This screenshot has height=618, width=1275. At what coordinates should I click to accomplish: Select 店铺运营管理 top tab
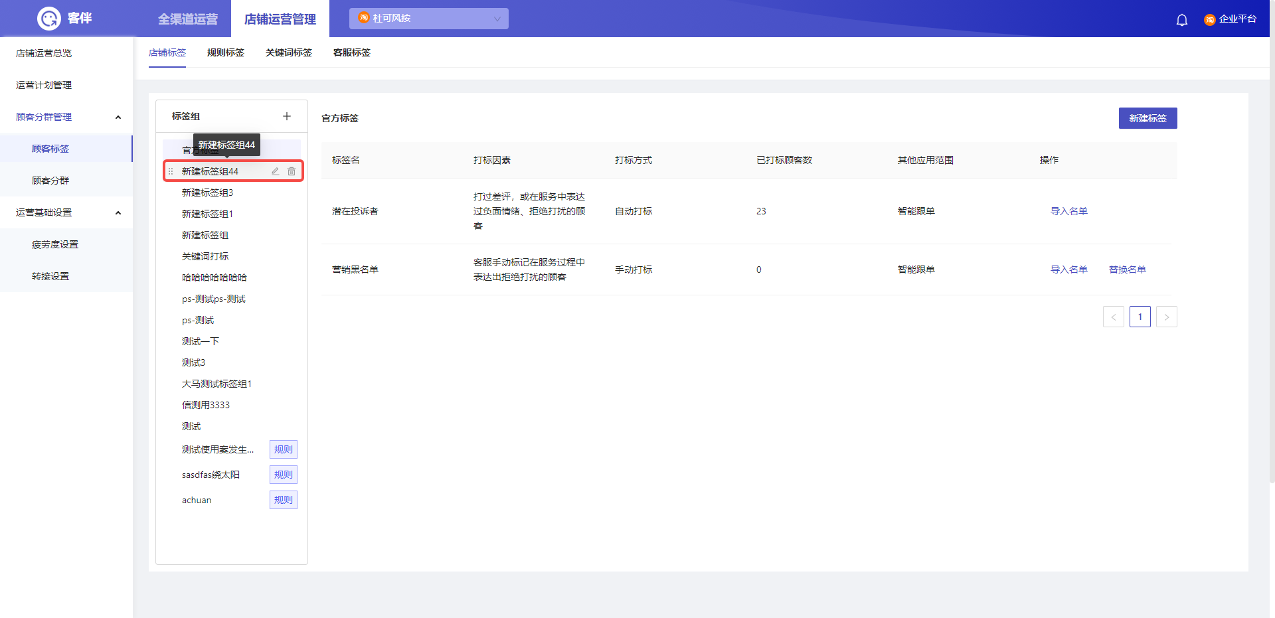[280, 19]
